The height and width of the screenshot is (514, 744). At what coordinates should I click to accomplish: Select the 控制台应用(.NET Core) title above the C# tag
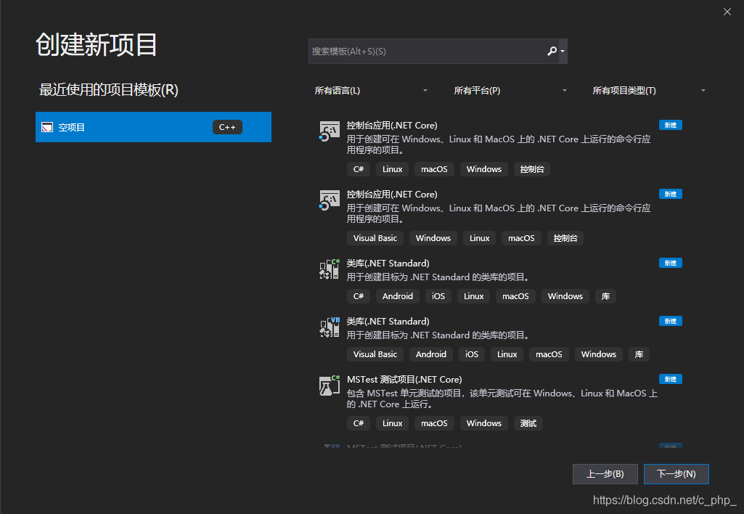pyautogui.click(x=392, y=126)
